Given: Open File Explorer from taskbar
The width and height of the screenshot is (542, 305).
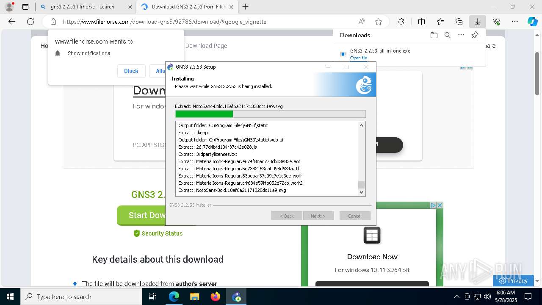Looking at the screenshot, I should (194, 297).
